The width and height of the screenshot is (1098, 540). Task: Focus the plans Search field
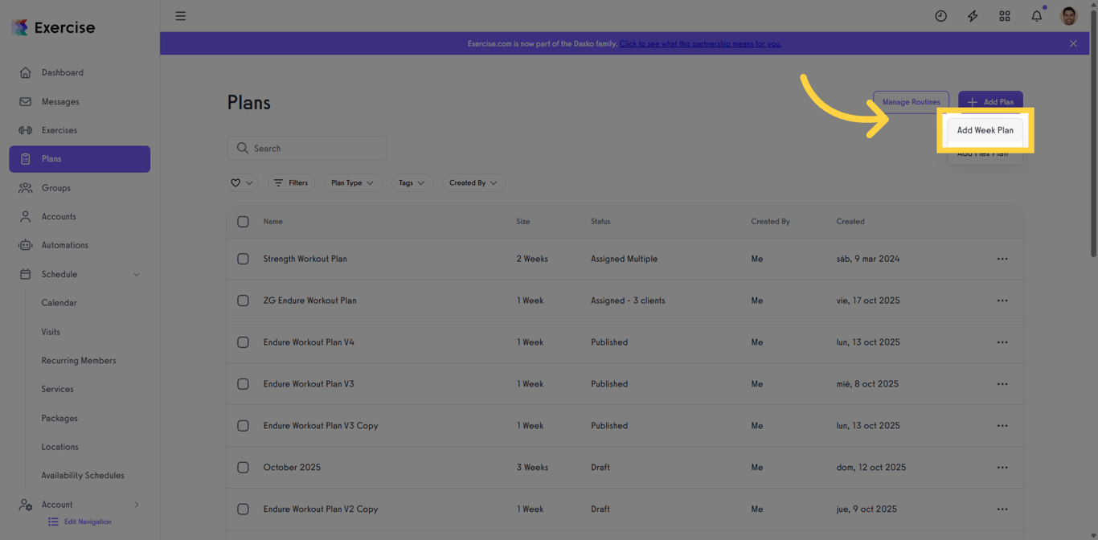[307, 148]
